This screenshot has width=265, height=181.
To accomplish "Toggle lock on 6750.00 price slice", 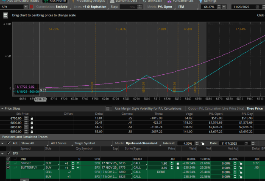I will (32, 118).
